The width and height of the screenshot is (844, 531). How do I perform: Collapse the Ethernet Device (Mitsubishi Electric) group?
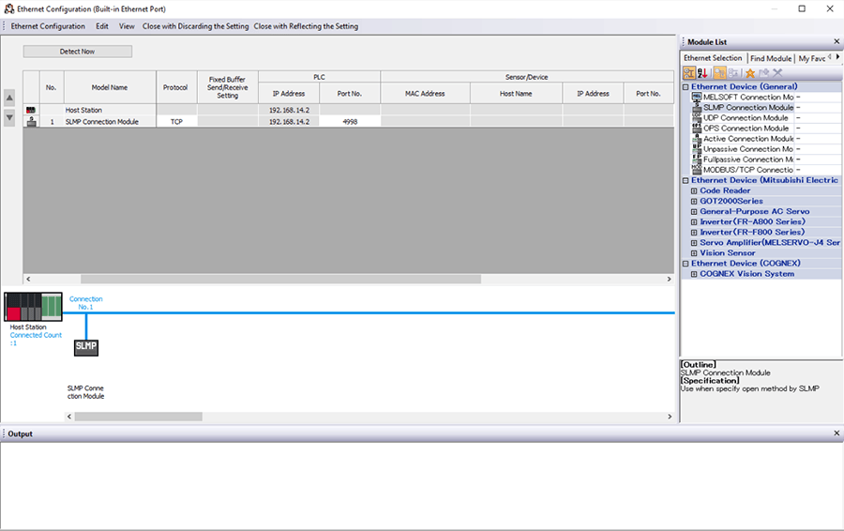[x=686, y=180]
